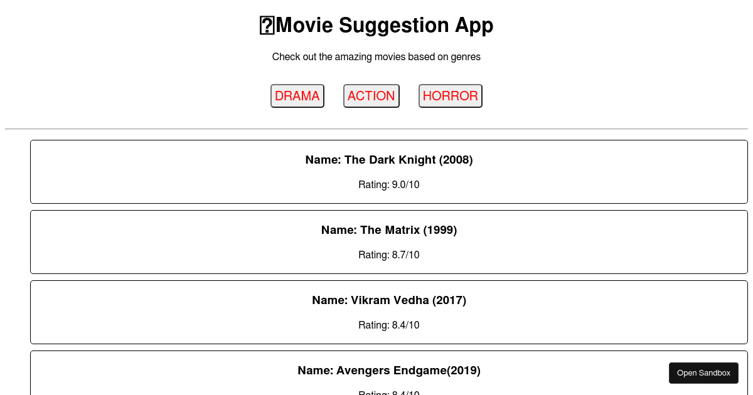Screen dimensions: 753x395
Task: Select the HORROR genre button
Action: [450, 95]
